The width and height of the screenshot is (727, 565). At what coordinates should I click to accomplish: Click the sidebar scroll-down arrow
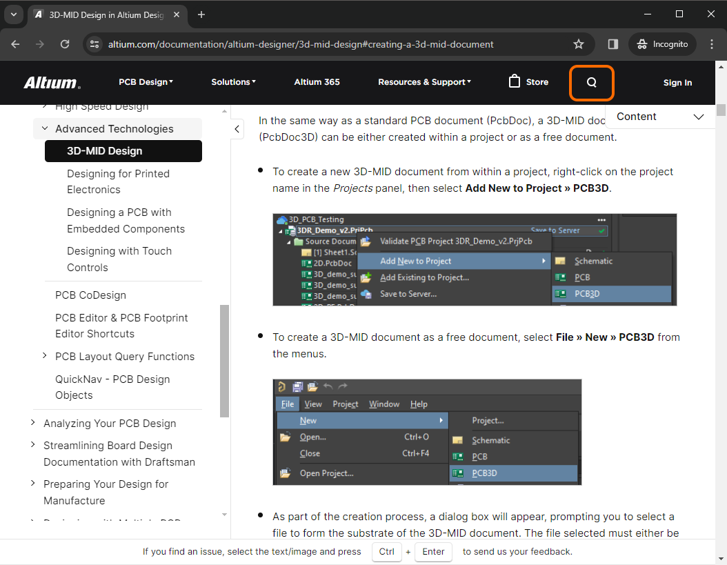[224, 515]
